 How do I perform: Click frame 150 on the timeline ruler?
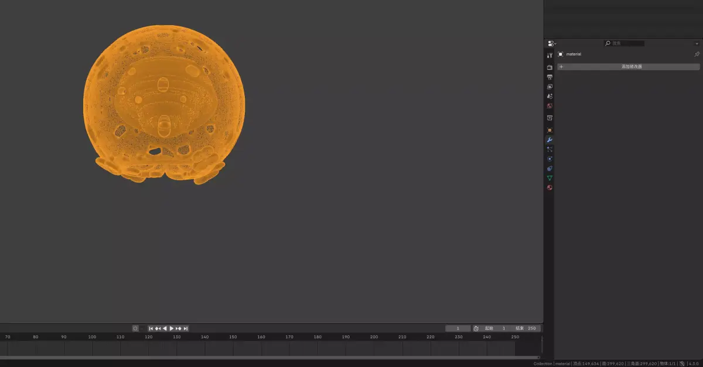click(233, 337)
